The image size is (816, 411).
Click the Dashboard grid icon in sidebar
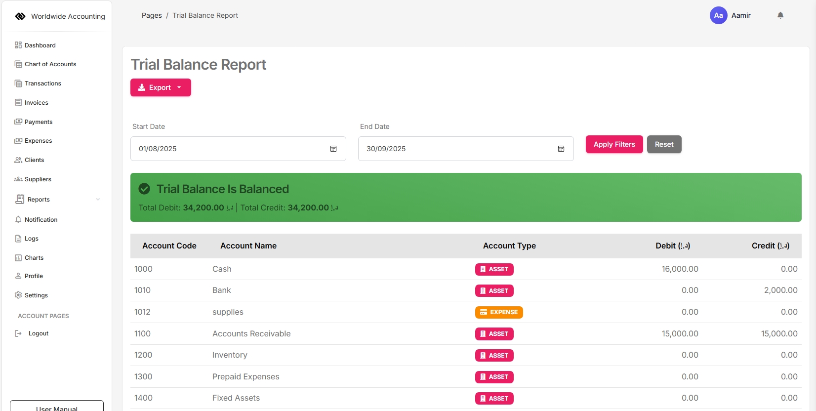pos(18,45)
